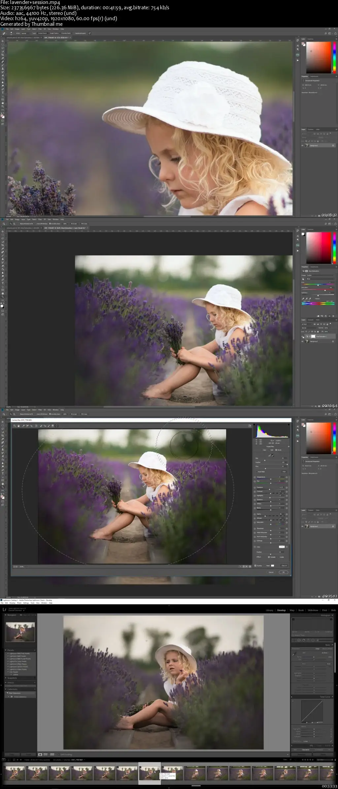Click the Lr logo in Lightroom
The image size is (338, 789).
tap(5, 609)
